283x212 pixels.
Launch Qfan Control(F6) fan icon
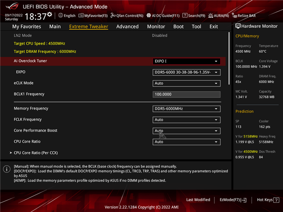pos(113,16)
